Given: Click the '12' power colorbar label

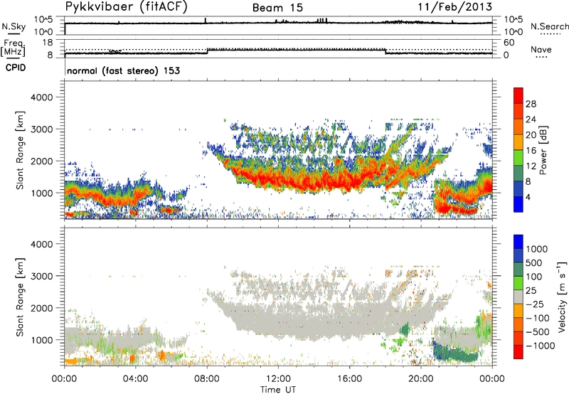Looking at the screenshot, I should coord(531,166).
